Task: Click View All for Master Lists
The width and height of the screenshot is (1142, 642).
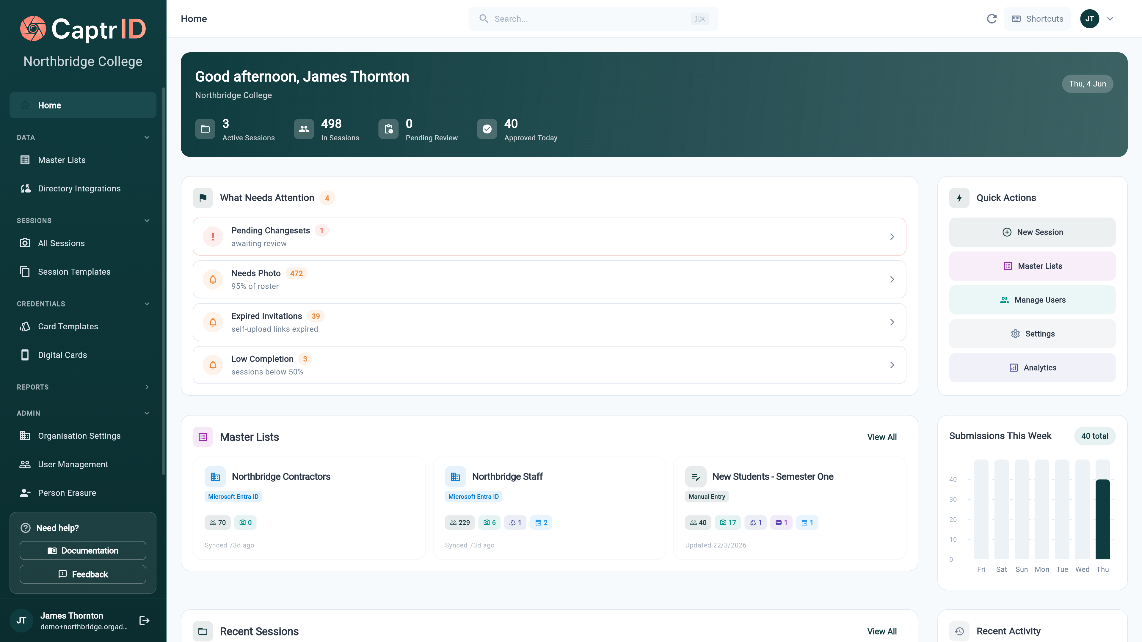Action: [882, 437]
